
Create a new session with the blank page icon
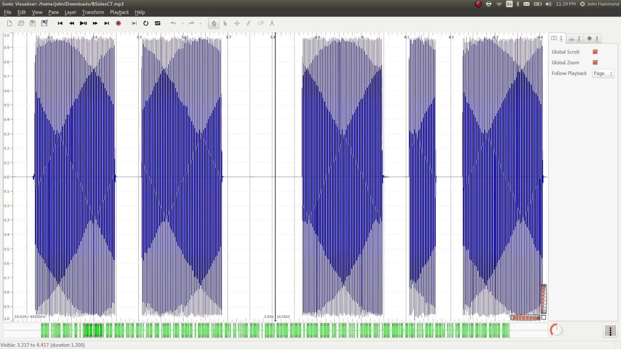pyautogui.click(x=9, y=23)
